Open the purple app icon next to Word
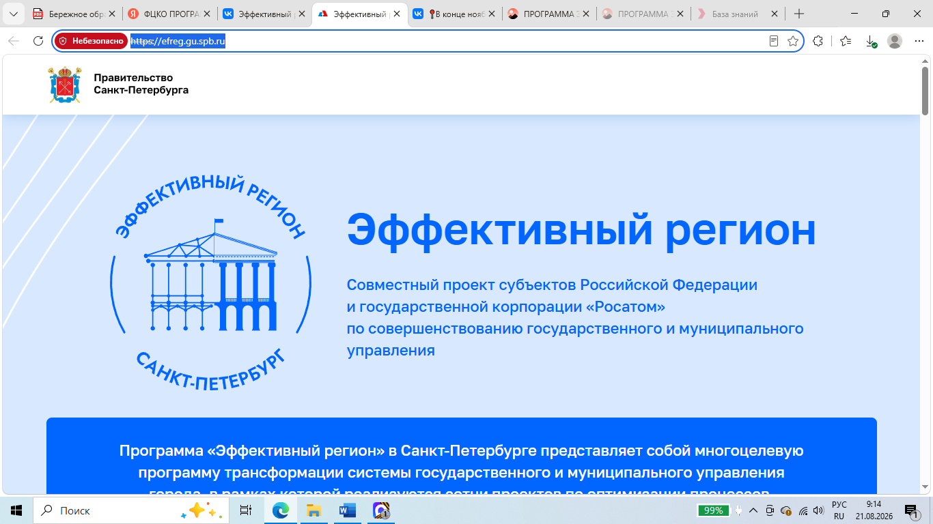Viewport: 933px width, 524px height. coord(381,510)
